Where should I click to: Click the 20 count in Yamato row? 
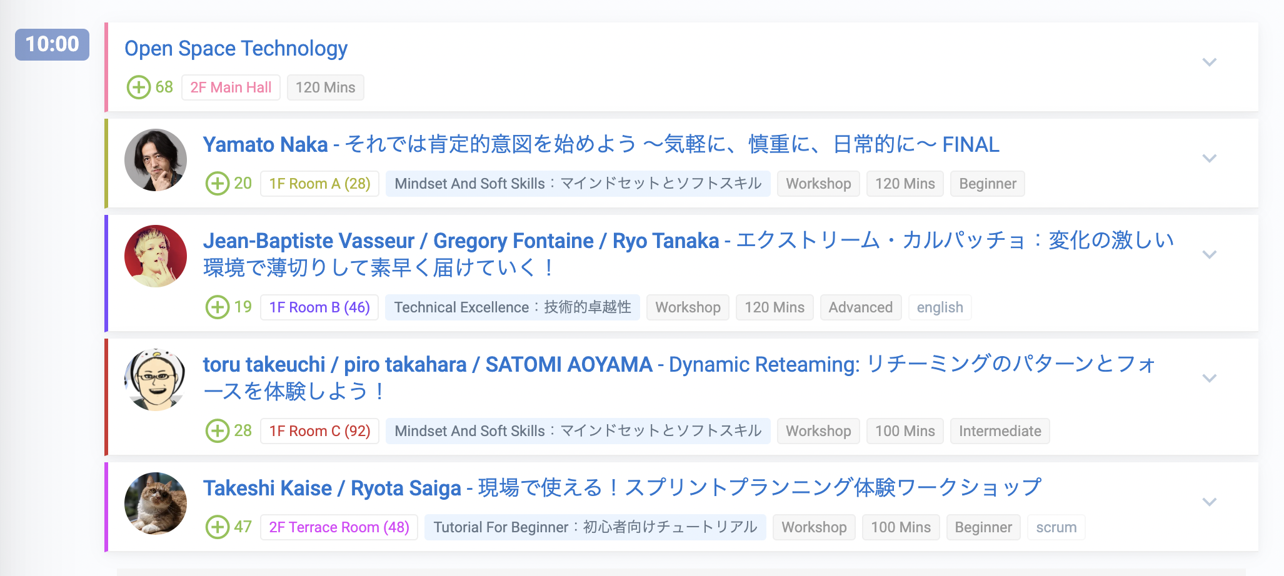point(243,184)
